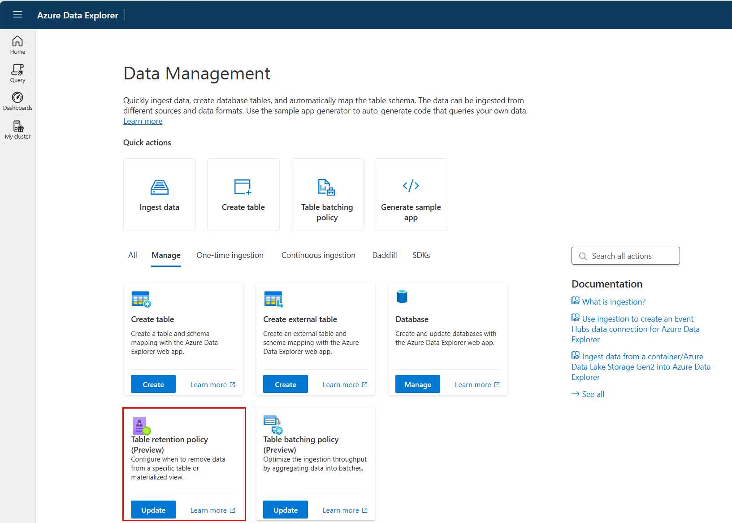This screenshot has width=732, height=523.
Task: Click the Table retention policy card icon
Action: 141,426
